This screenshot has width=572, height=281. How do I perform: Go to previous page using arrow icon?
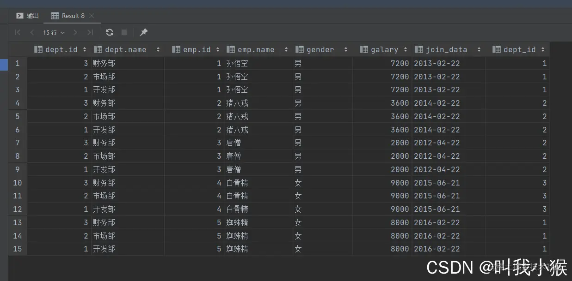[31, 32]
